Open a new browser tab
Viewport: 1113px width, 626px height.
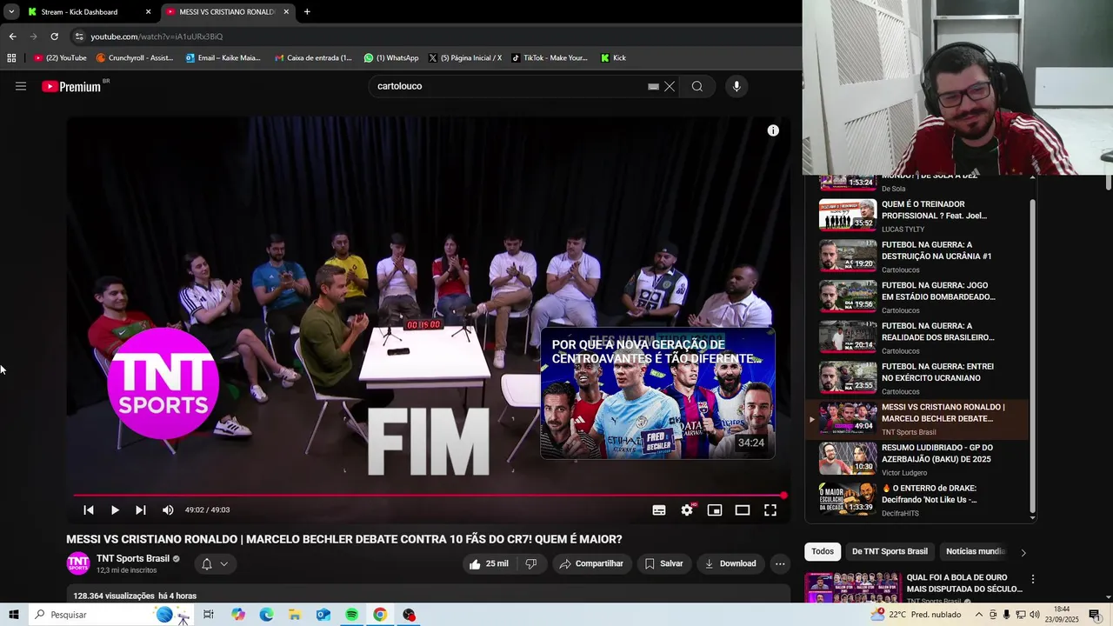[x=307, y=12]
